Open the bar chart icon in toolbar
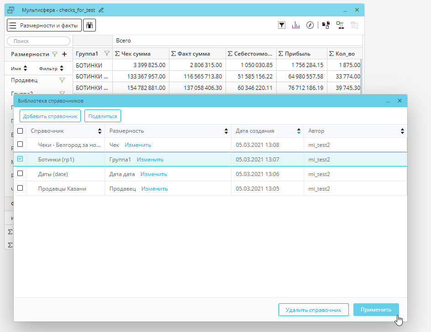Viewport: 431px width, 332px height. click(296, 25)
